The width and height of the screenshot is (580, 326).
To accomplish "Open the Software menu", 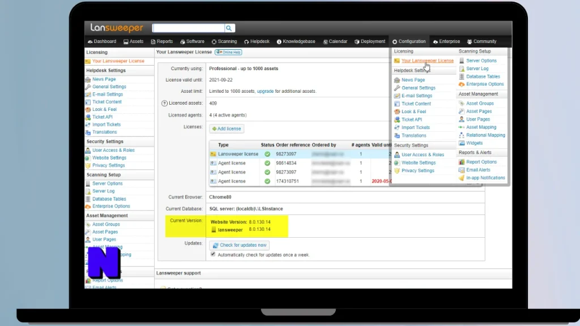I will pyautogui.click(x=192, y=41).
